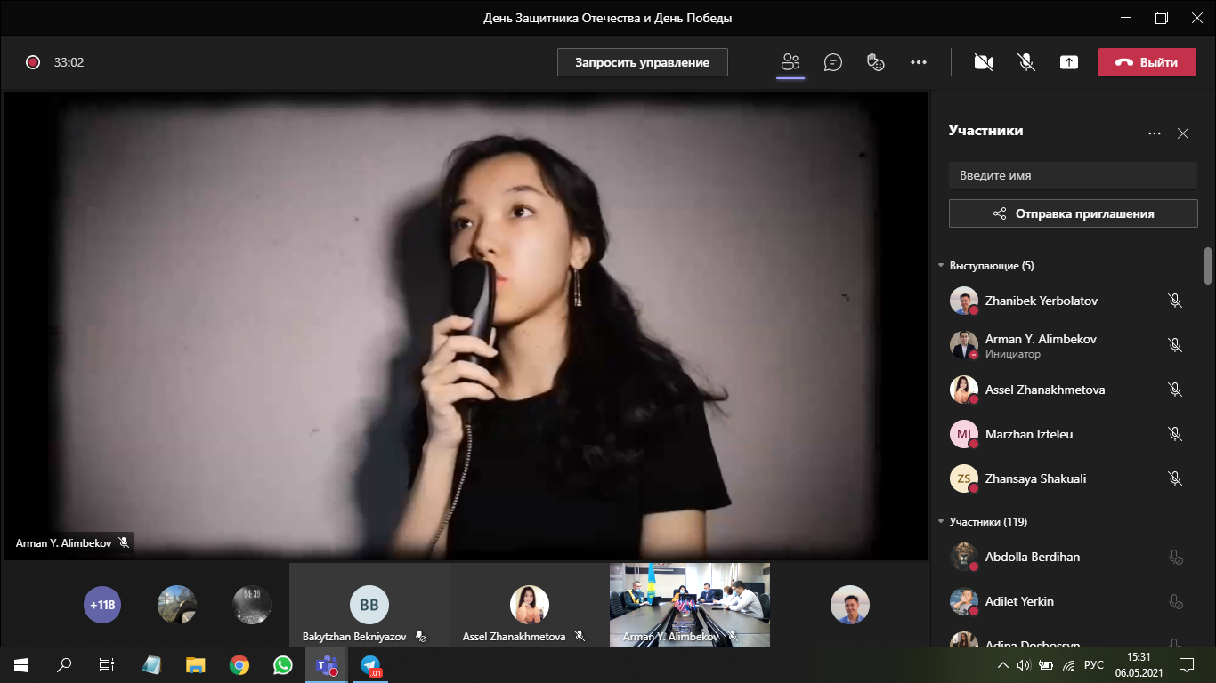Unmute the microphone in meeting toolbar

[x=1026, y=62]
